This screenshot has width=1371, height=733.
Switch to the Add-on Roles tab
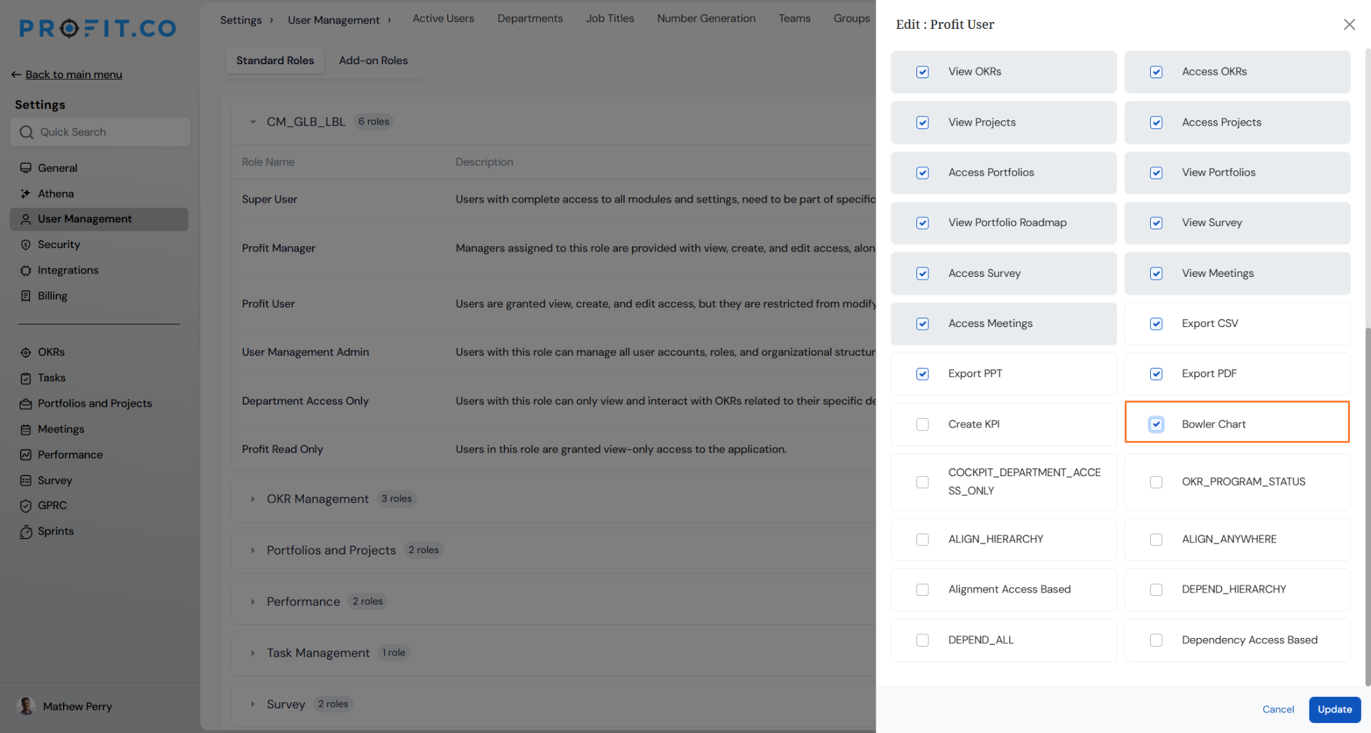click(373, 60)
